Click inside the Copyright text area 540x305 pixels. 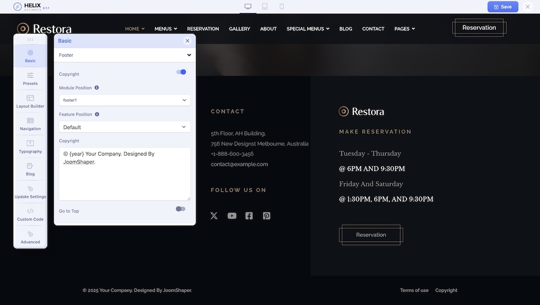click(x=125, y=174)
